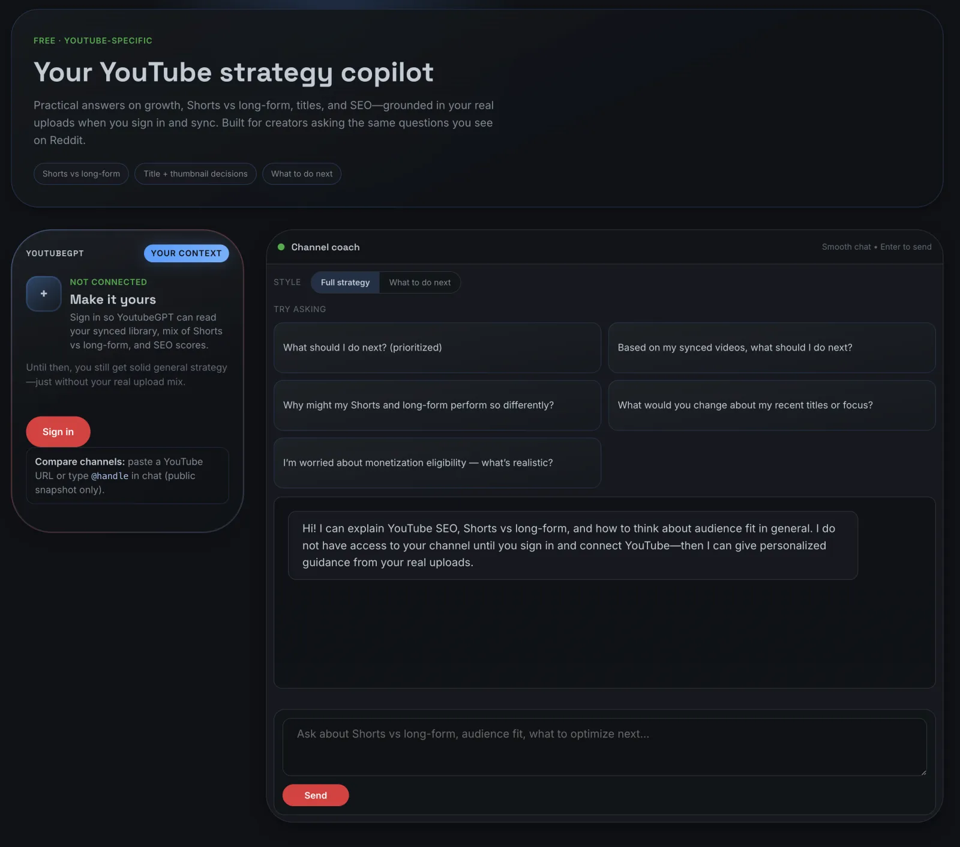960x847 pixels.
Task: Click the NOT CONNECTED status text
Action: click(108, 282)
